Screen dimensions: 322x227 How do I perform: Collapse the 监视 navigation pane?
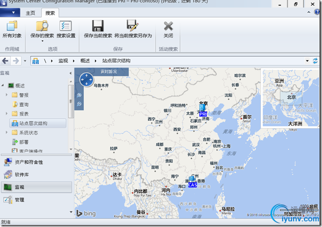[x=70, y=73]
